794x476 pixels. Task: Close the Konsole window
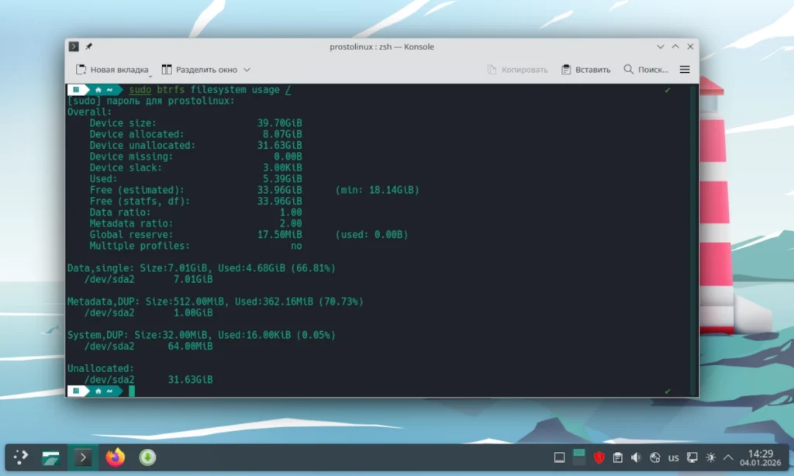[690, 47]
